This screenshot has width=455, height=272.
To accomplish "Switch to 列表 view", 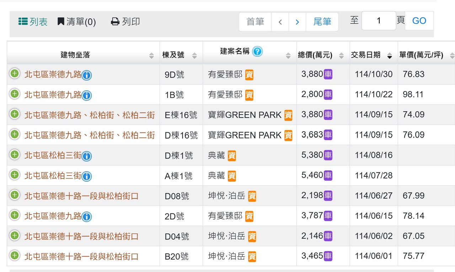I will [33, 22].
